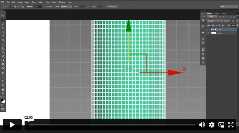Click Add to selection mode icon
The height and width of the screenshot is (133, 239).
pyautogui.click(x=15, y=7)
